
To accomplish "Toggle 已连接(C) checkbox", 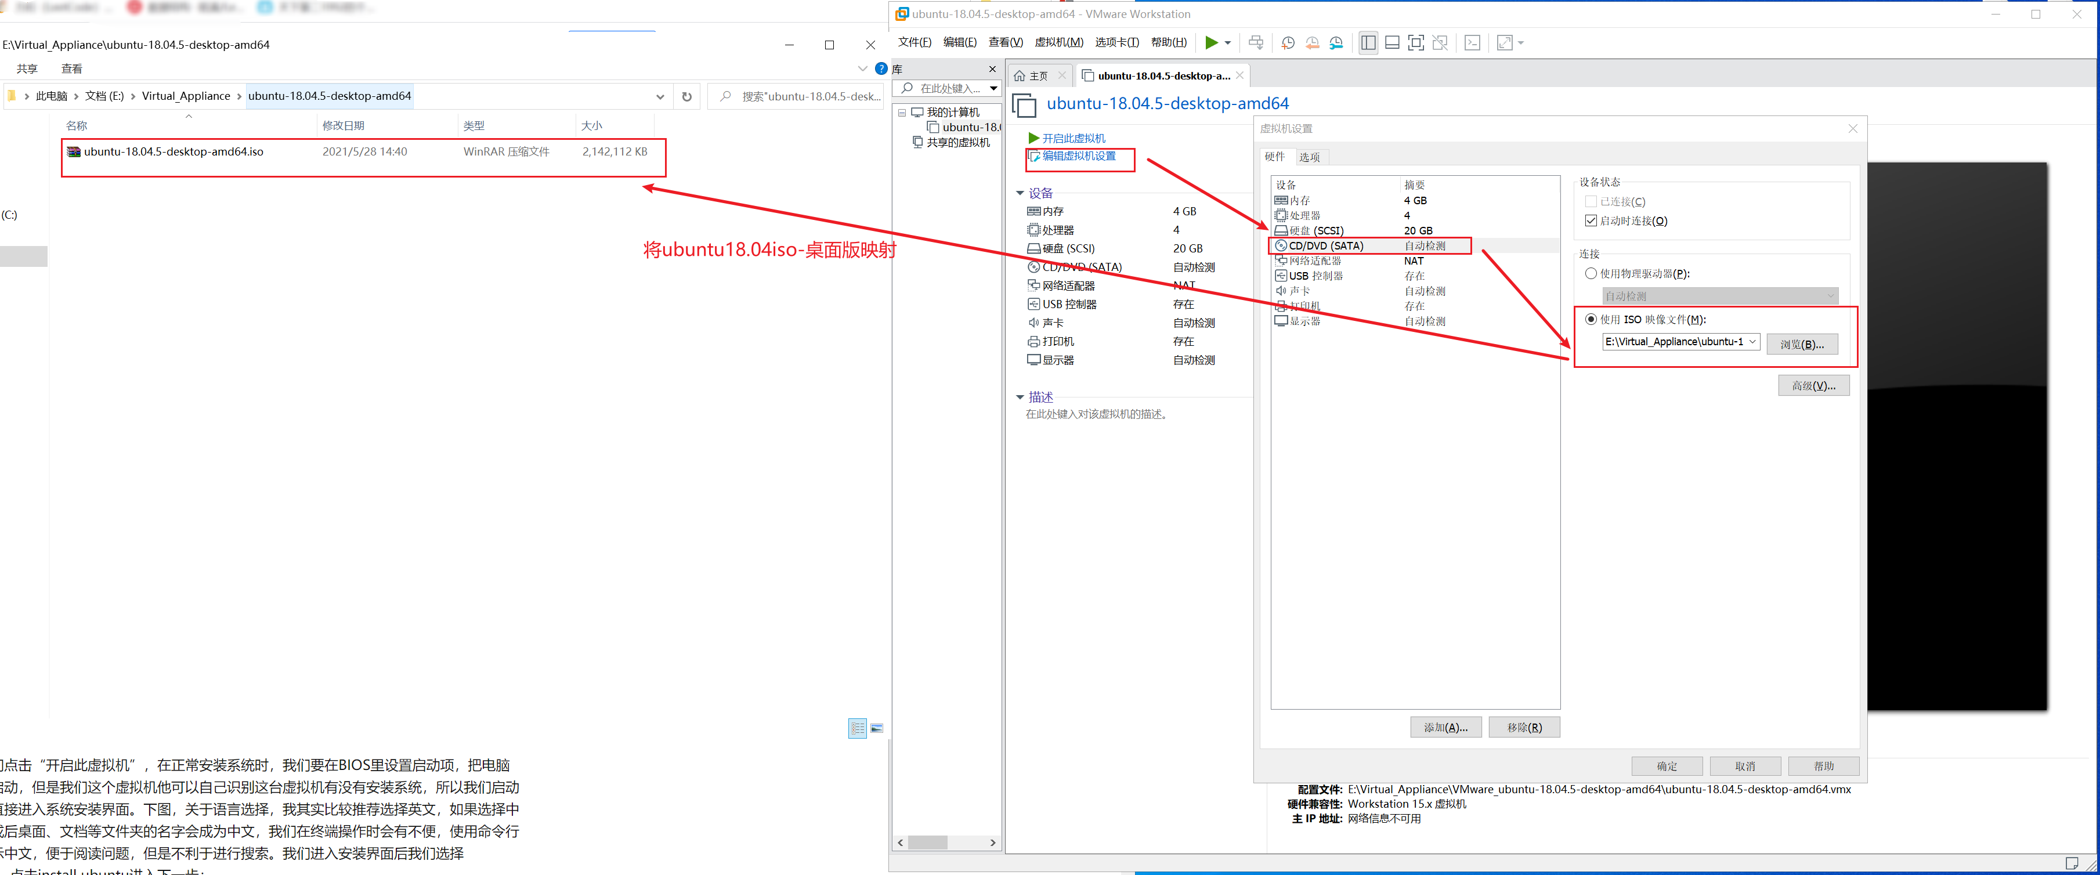I will click(x=1591, y=201).
